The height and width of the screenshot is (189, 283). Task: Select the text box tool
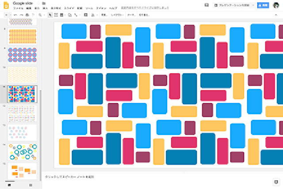pos(56,15)
